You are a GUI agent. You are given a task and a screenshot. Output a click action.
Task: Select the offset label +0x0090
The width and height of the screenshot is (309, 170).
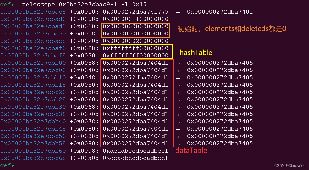[84, 143]
